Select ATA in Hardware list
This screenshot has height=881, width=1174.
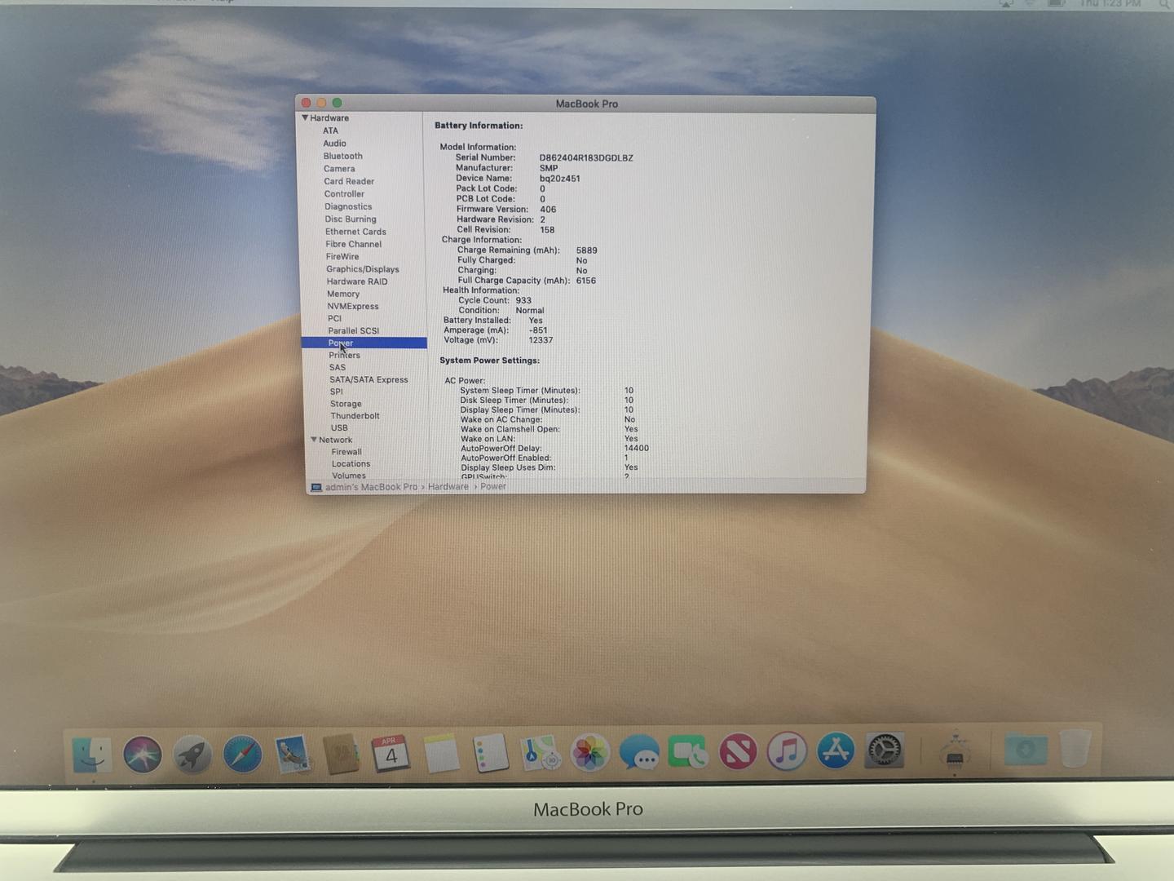[330, 131]
